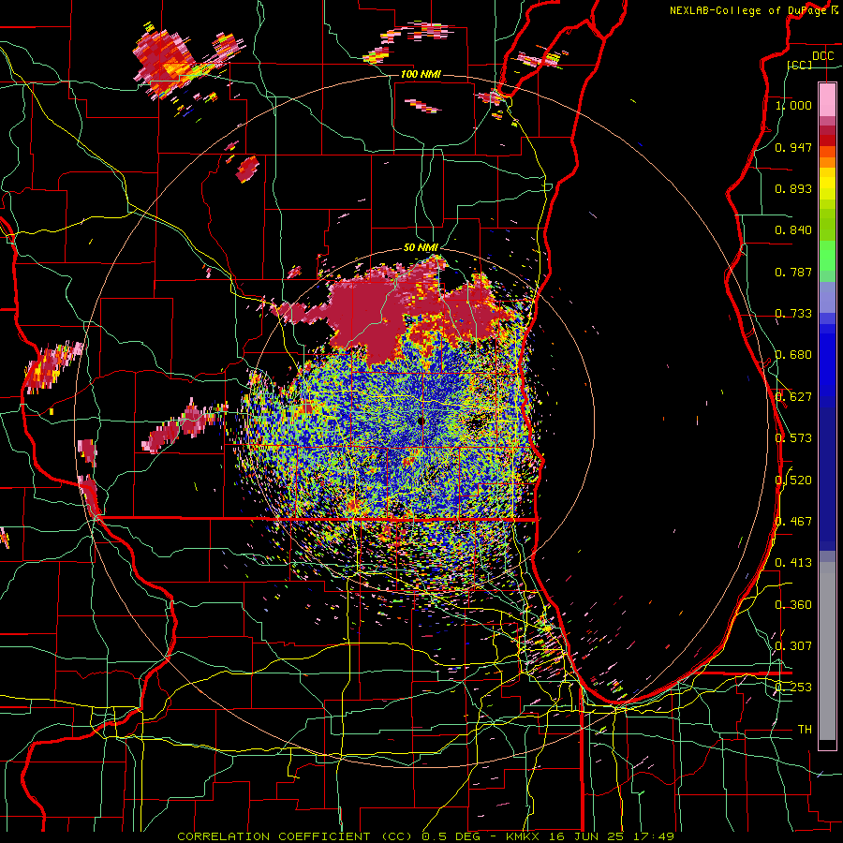Click the 0.893 colorbar value
The height and width of the screenshot is (843, 843).
point(793,188)
